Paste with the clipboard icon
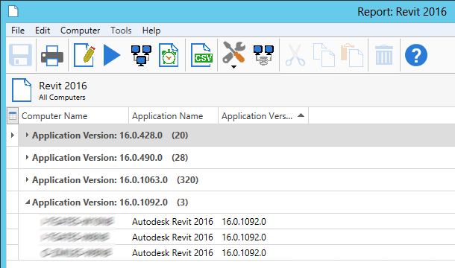Viewport: 455px width, 268px height. pos(352,55)
